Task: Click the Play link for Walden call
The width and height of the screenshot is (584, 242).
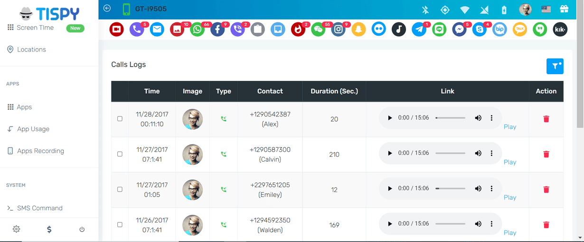Action: 510,232
